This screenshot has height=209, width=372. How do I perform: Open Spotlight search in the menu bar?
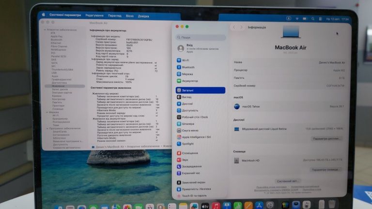click(313, 19)
